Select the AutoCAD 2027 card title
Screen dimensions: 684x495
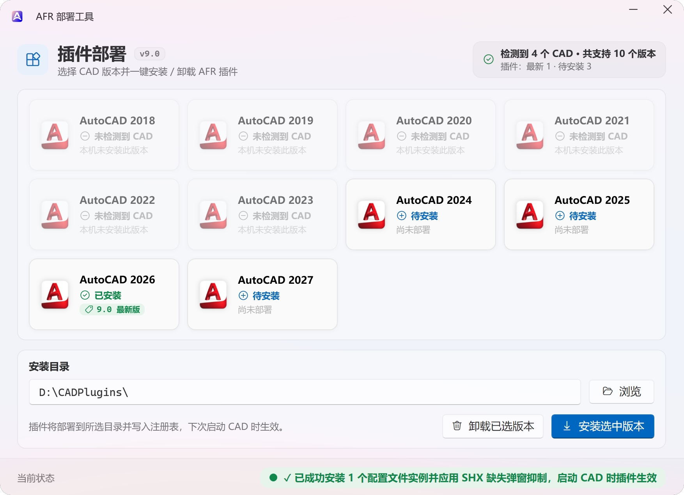(276, 280)
